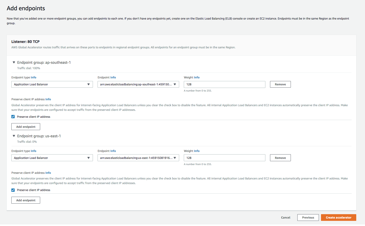365x226 pixels.
Task: Open Endpoint type dropdown for ap-southeast-1
Action: (52, 84)
